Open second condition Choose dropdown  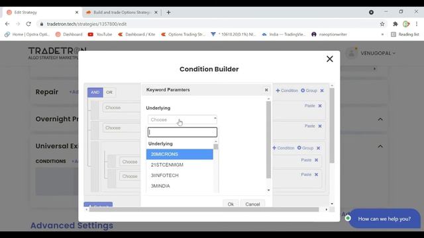(x=121, y=128)
